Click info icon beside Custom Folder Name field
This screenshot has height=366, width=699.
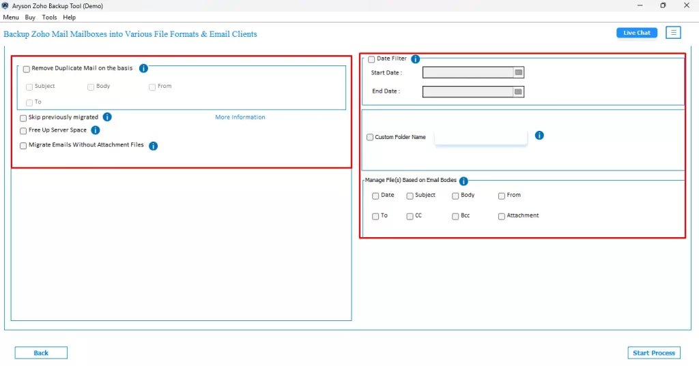pyautogui.click(x=539, y=136)
